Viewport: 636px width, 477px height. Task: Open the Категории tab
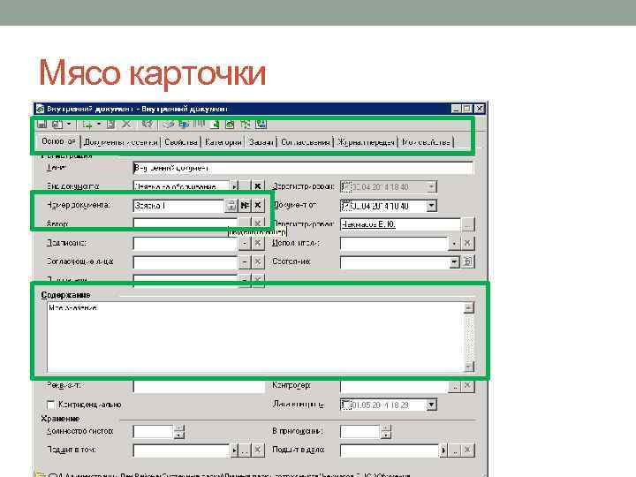pyautogui.click(x=223, y=142)
